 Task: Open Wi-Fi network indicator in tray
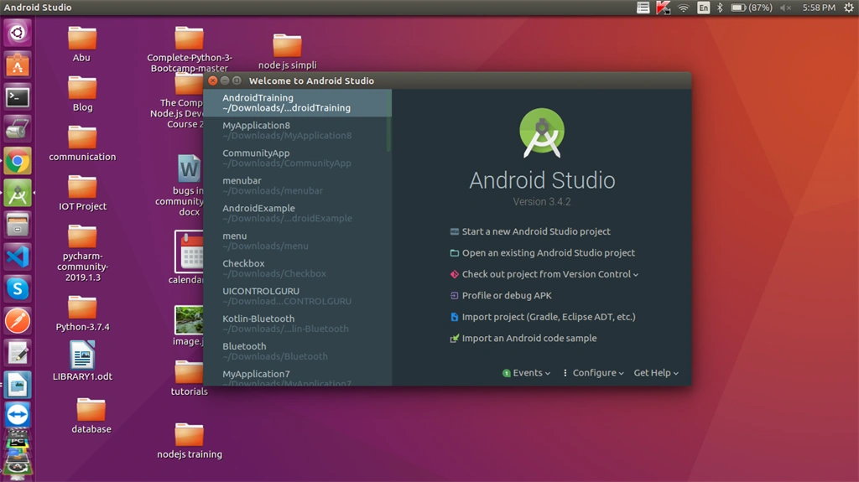[683, 8]
